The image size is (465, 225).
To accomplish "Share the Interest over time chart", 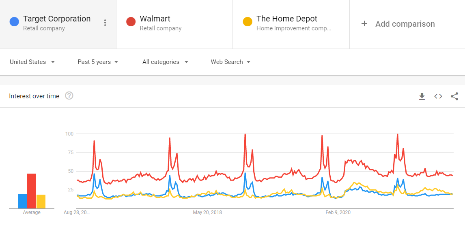I will click(454, 96).
